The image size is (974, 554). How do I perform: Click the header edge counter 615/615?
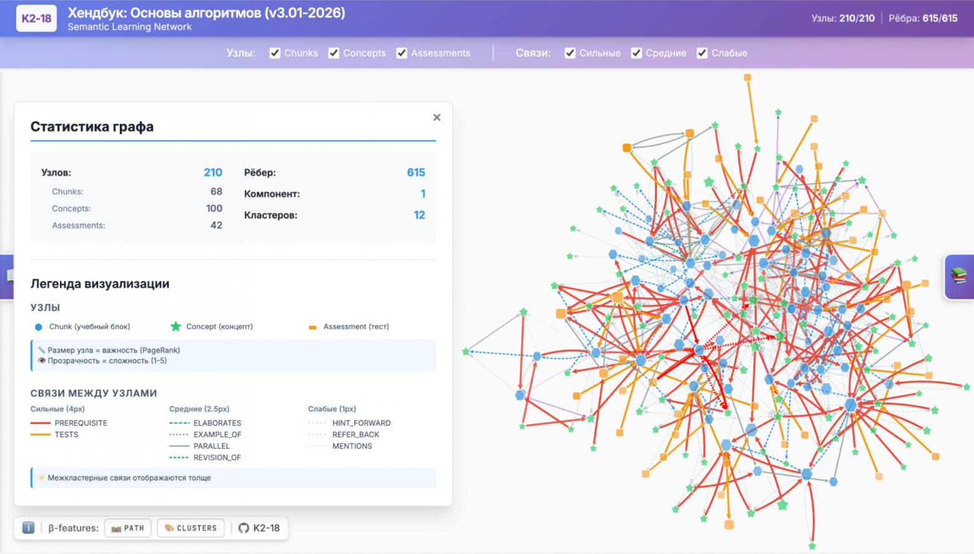pos(940,18)
